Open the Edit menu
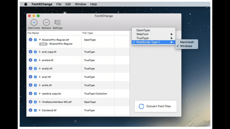Image resolution: width=230 pixels, height=129 pixels. (68, 4)
